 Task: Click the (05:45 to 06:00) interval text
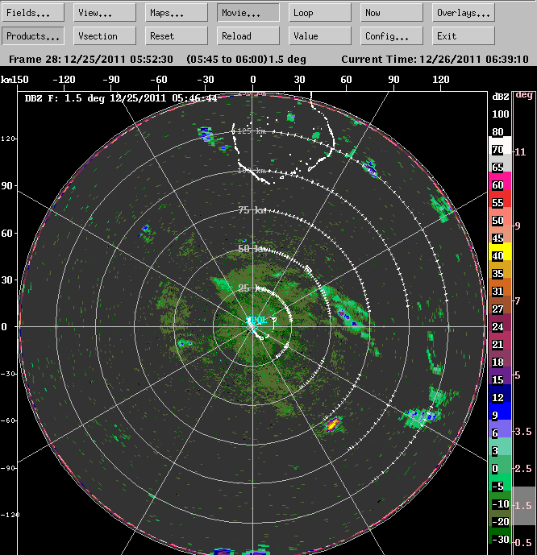(x=227, y=59)
